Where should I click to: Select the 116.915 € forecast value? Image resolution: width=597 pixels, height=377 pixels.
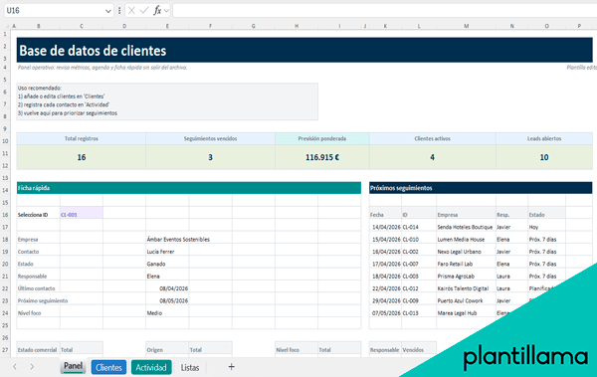[322, 157]
